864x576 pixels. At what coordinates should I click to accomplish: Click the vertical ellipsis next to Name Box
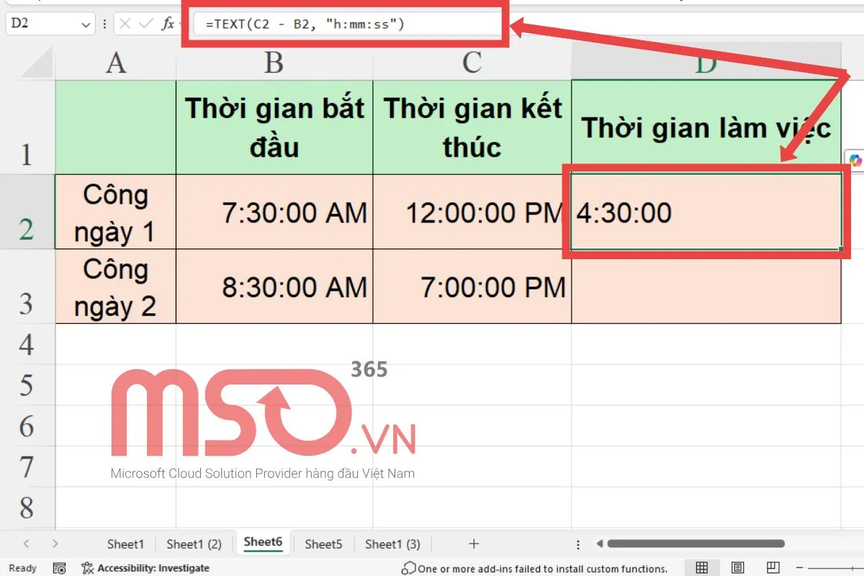(x=105, y=24)
